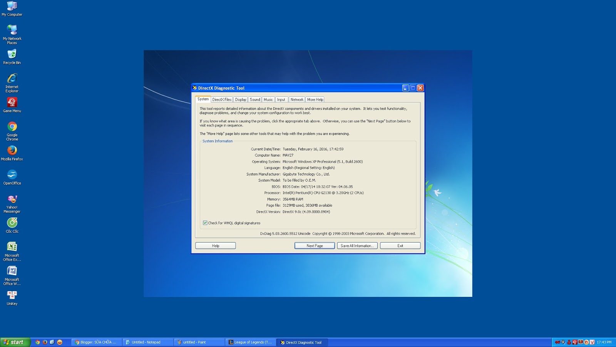Open Microsoft Office Word shortcut
The width and height of the screenshot is (616, 347).
pyautogui.click(x=12, y=276)
